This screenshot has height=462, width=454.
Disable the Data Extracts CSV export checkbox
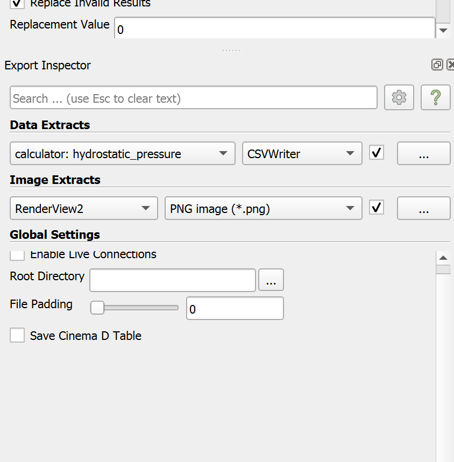(x=376, y=153)
